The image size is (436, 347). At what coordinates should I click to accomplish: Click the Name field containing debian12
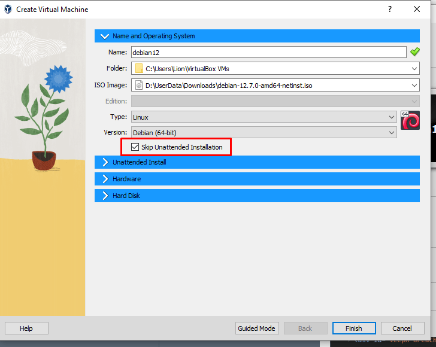pyautogui.click(x=268, y=52)
